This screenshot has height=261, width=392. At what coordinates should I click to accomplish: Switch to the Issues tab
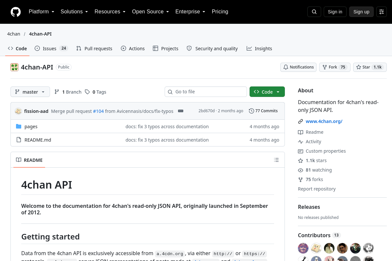coord(51,49)
